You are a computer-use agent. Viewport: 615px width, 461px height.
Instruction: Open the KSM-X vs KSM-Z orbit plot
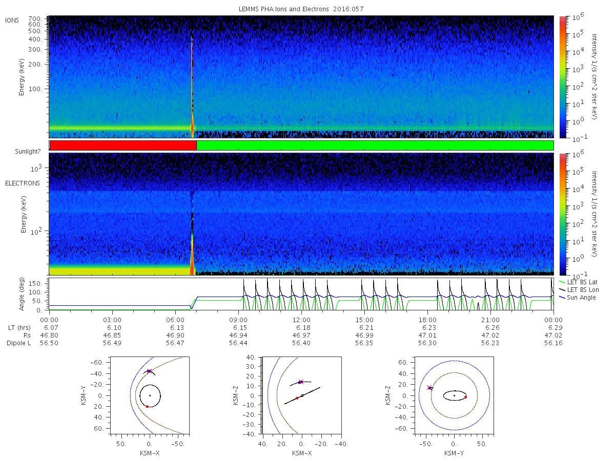point(302,395)
